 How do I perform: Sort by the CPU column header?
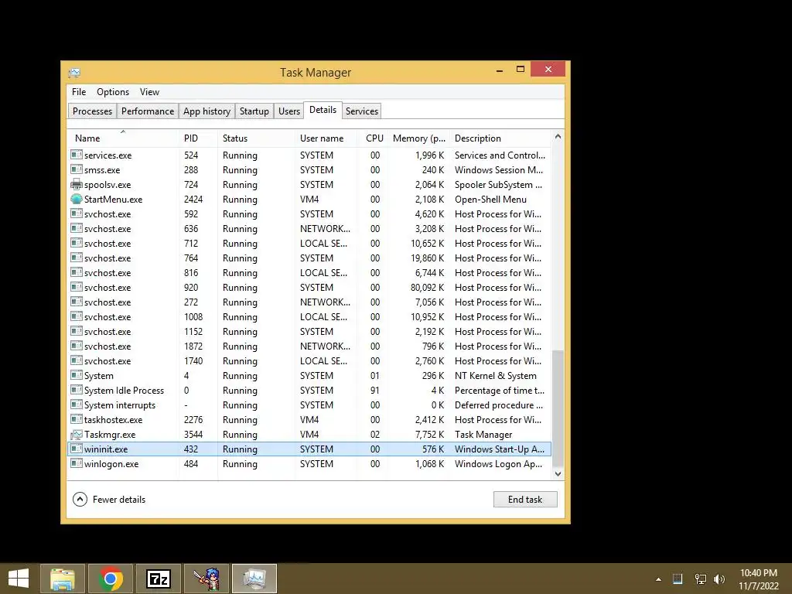373,138
